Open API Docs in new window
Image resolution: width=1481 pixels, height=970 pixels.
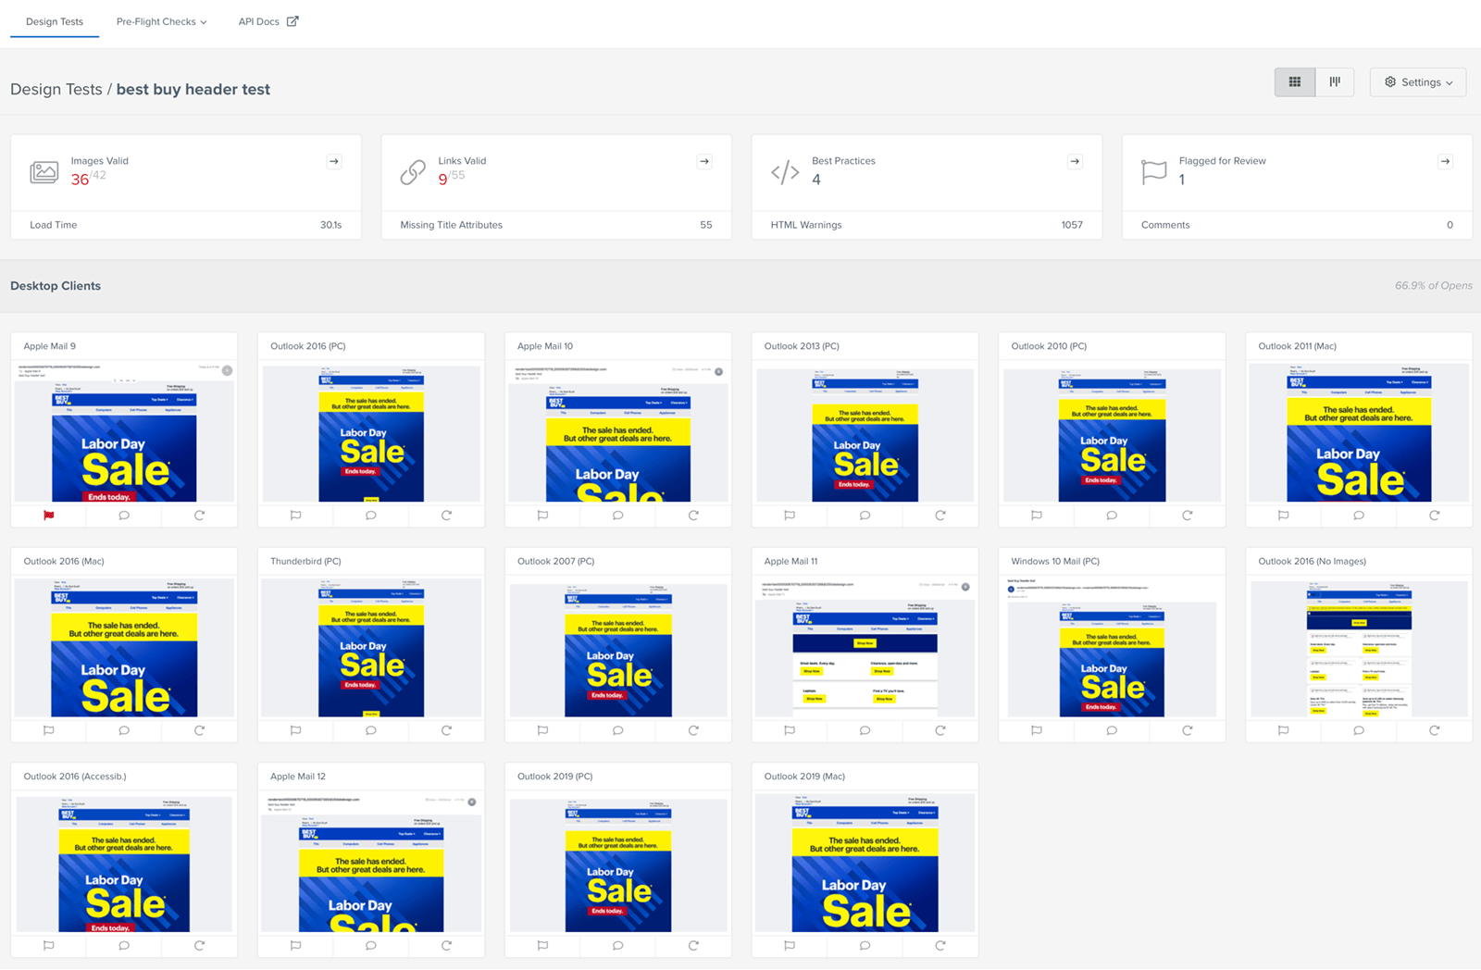(268, 21)
